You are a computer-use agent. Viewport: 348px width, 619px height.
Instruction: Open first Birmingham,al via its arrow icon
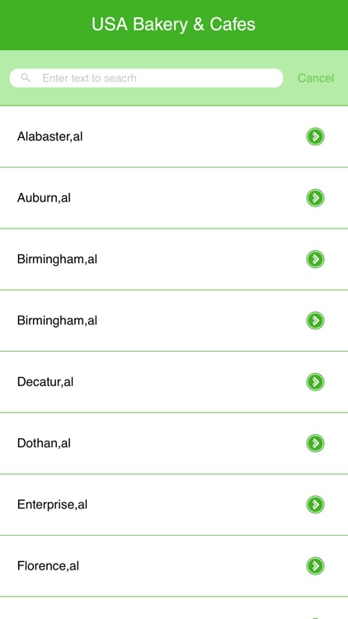[x=315, y=259]
